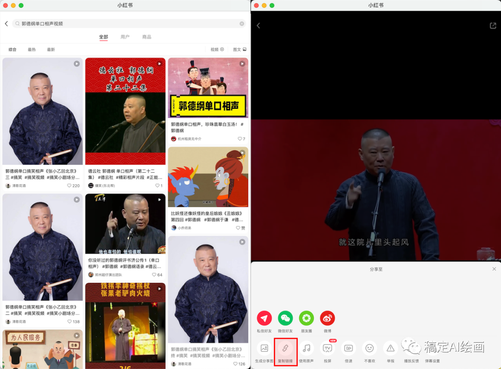This screenshot has width=501, height=369.
Task: Click the playing video of 郭德纲
Action: coord(376,190)
